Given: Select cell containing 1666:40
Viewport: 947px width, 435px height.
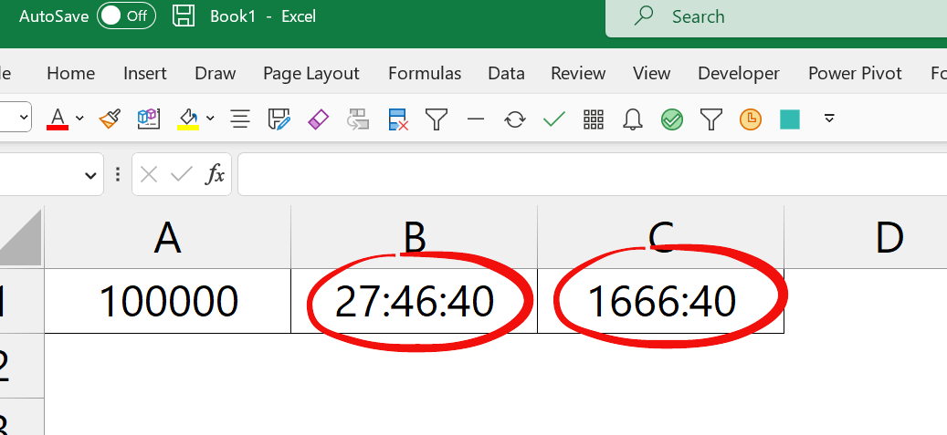Looking at the screenshot, I should click(x=660, y=300).
